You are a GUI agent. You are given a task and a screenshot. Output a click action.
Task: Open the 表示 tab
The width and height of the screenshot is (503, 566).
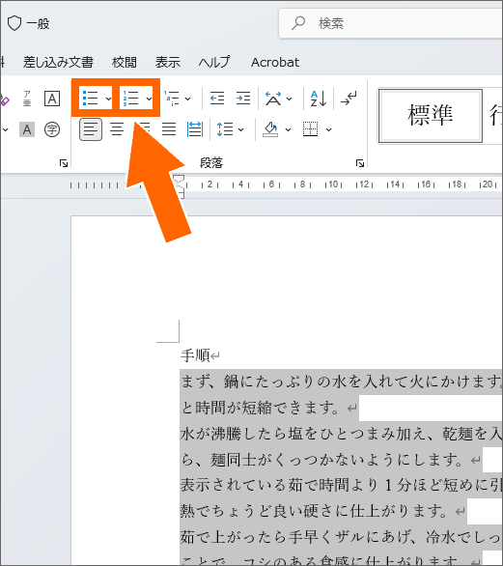click(167, 63)
